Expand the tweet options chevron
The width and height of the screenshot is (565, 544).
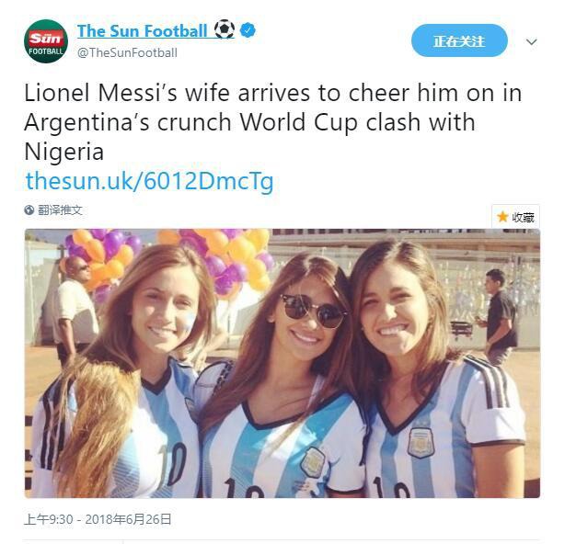point(531,42)
